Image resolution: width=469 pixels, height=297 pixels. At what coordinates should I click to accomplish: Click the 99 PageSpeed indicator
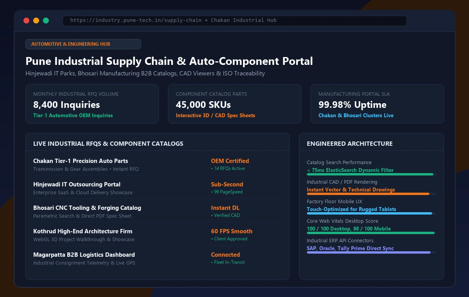[227, 192]
